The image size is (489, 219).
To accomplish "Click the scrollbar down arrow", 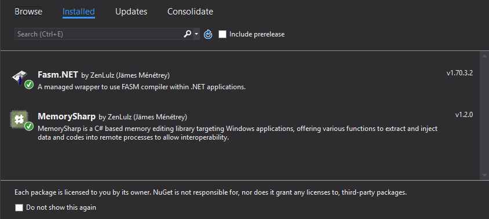I will click(484, 175).
